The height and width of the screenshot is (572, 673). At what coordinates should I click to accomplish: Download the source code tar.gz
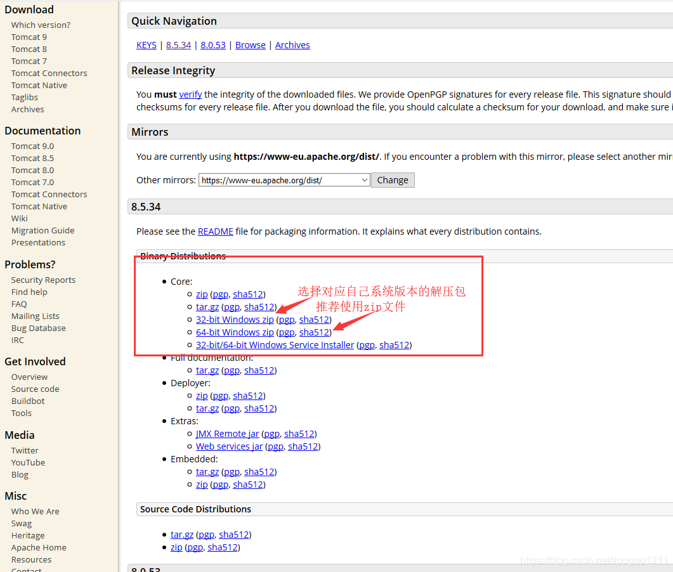pos(182,535)
